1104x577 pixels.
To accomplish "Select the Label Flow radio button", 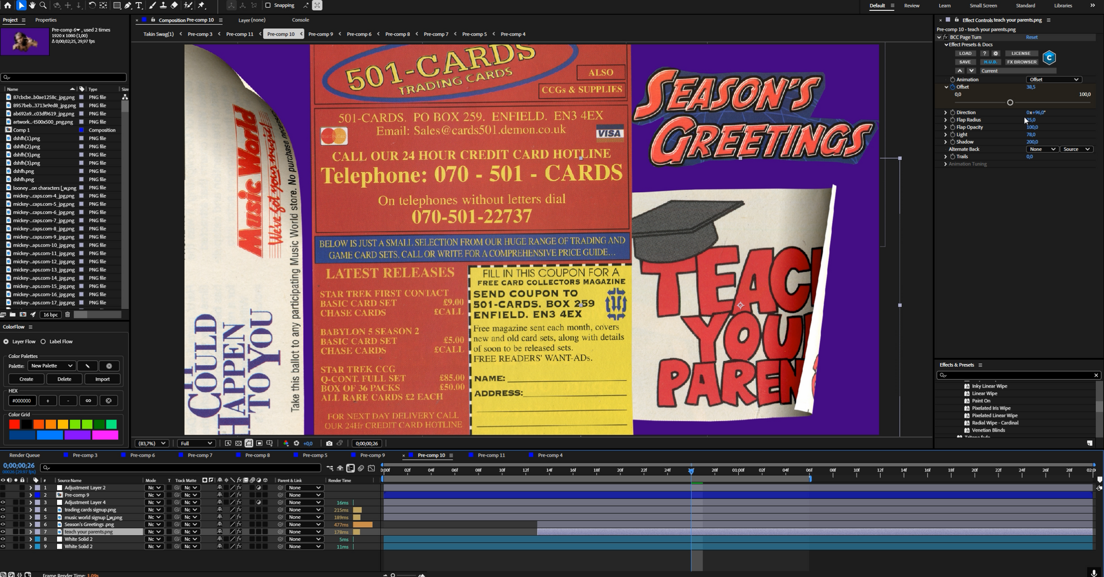I will tap(43, 342).
